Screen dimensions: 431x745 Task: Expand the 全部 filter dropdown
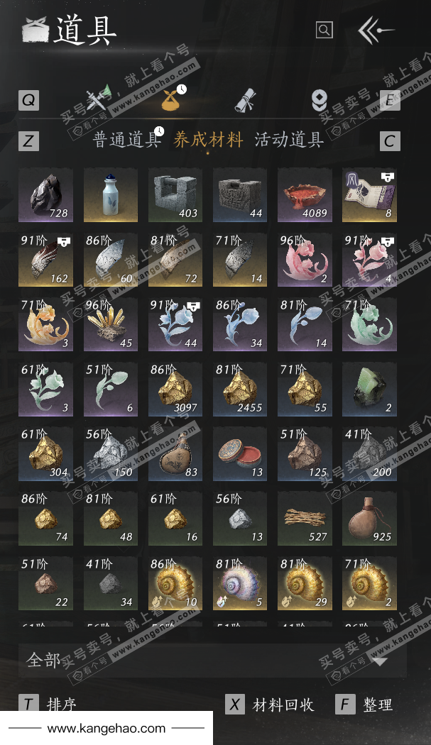pyautogui.click(x=212, y=661)
